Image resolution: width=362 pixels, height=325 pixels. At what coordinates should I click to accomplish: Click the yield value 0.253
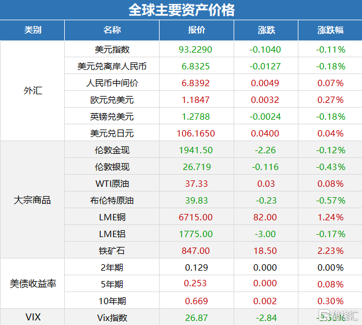tap(195, 283)
